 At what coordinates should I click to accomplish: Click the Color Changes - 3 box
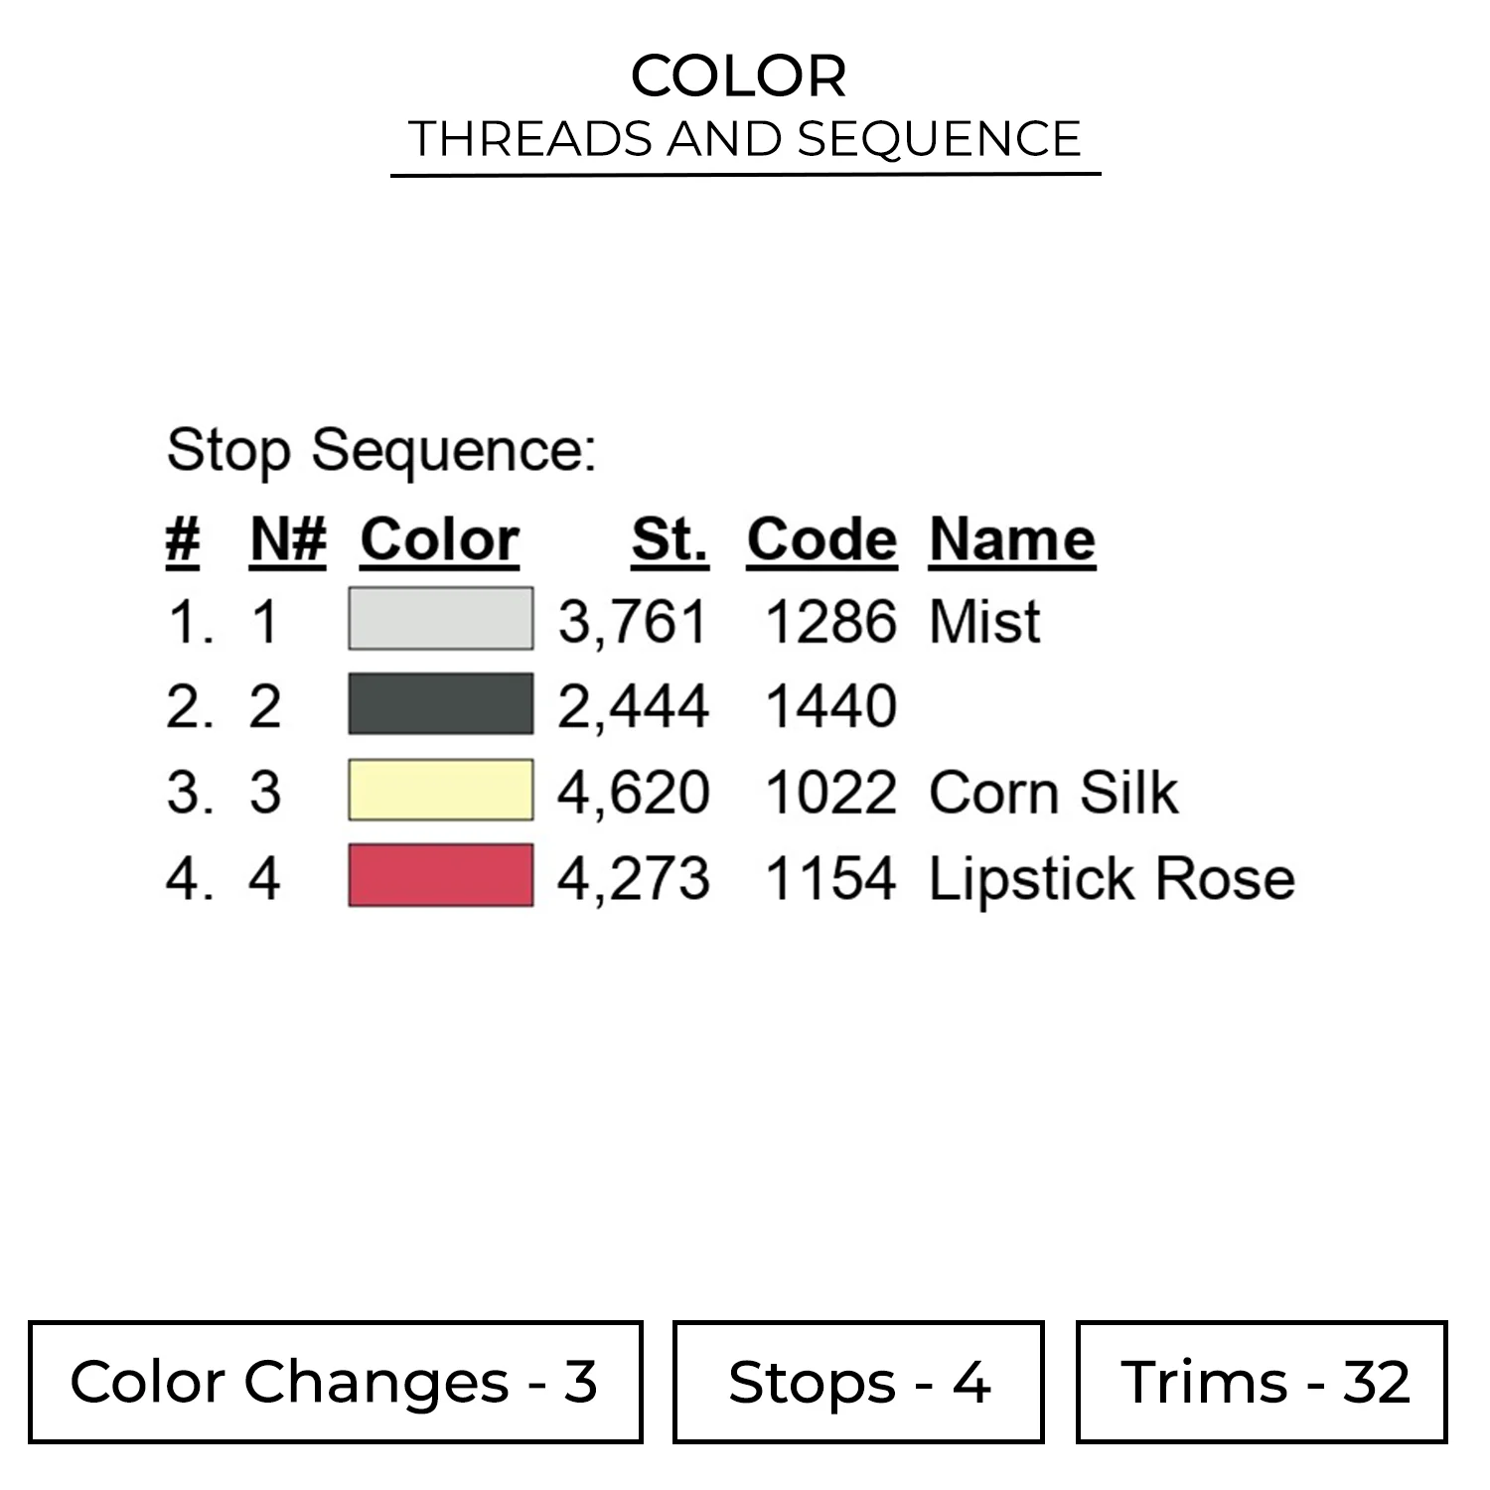[335, 1382]
